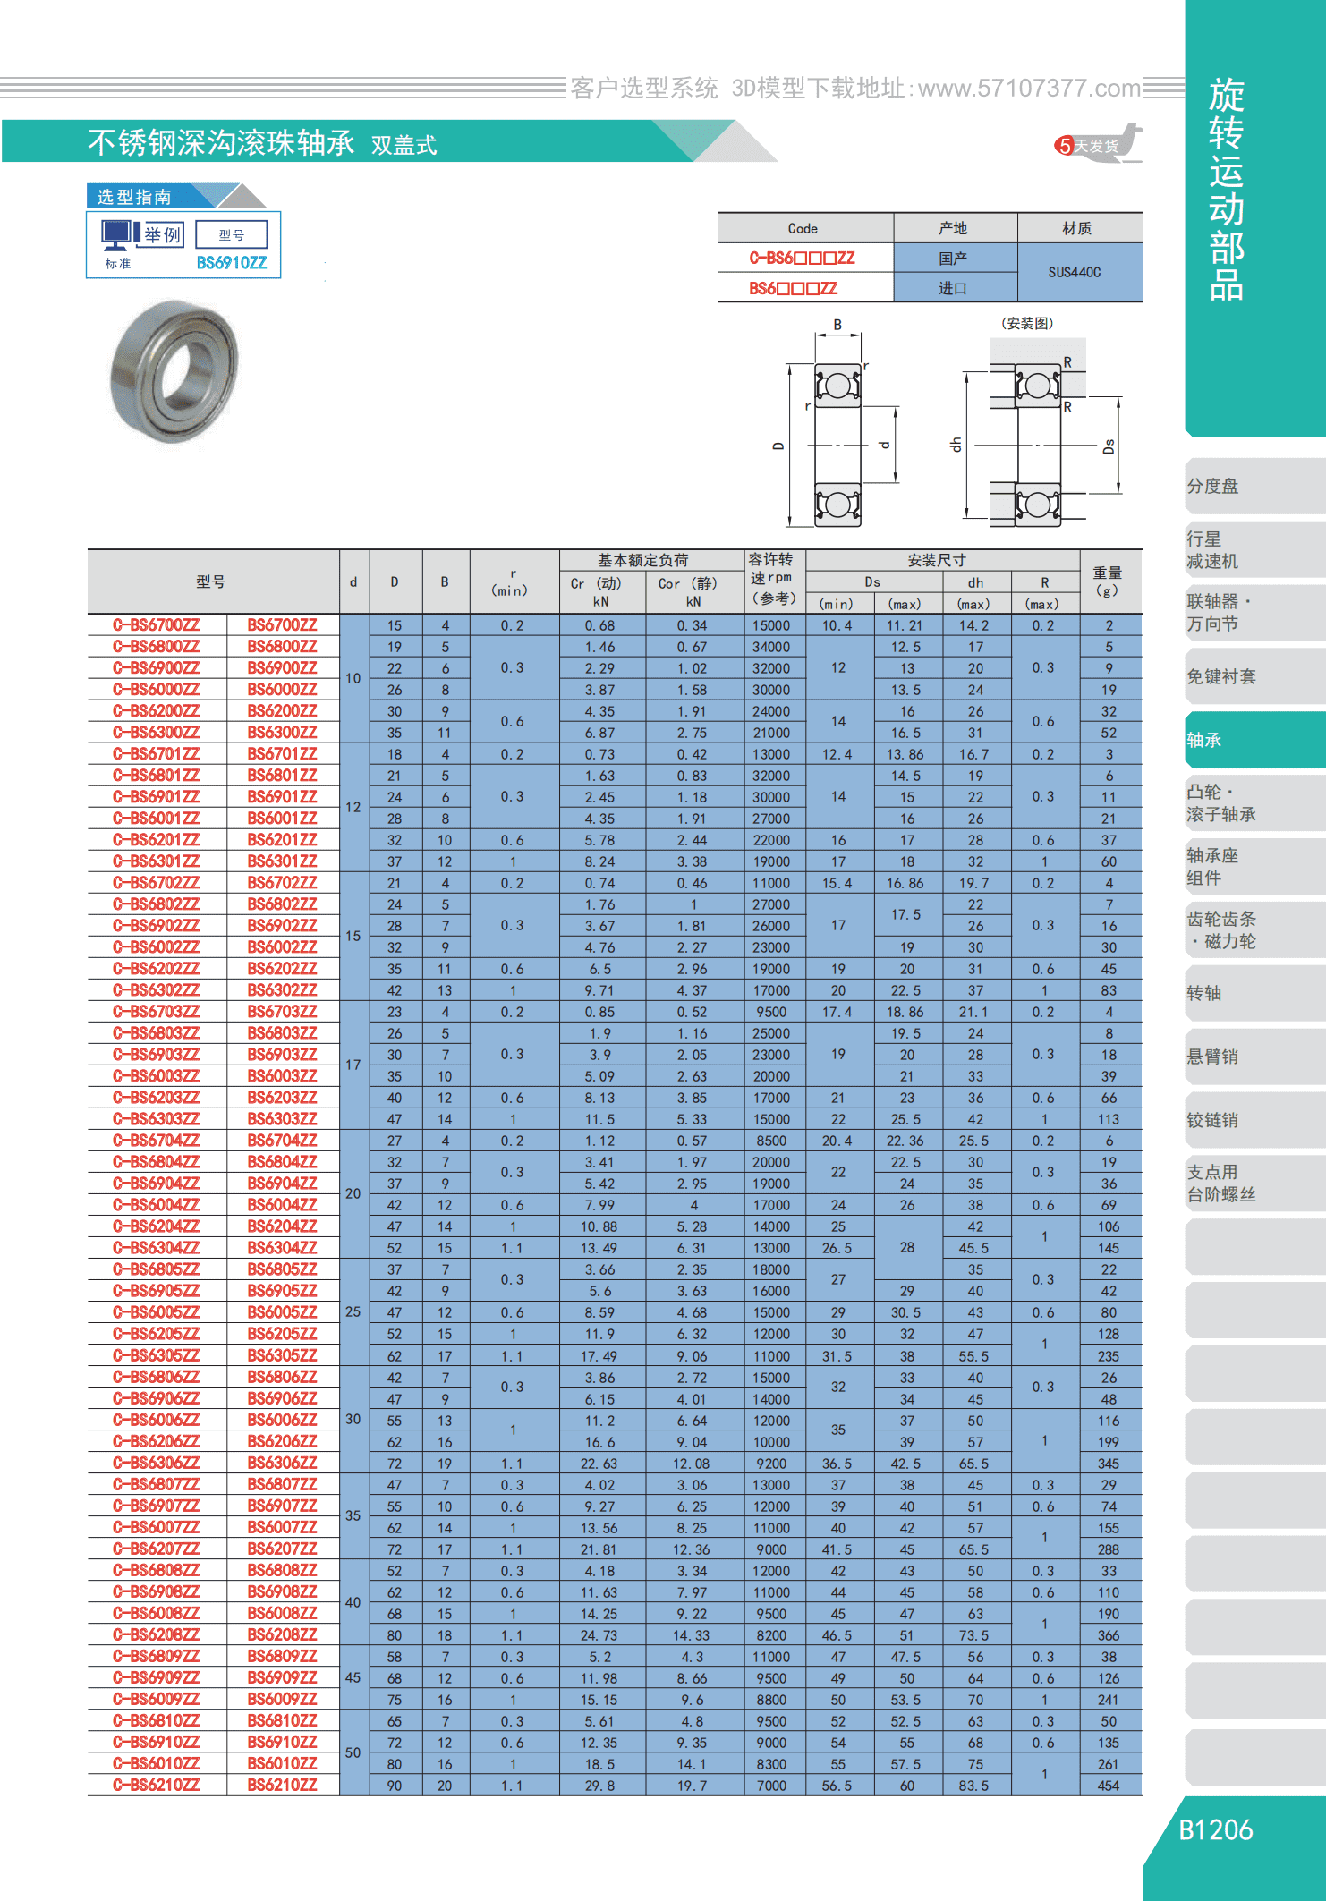Click the 基本额定负荷 column header
The image size is (1326, 1901).
[x=651, y=560]
